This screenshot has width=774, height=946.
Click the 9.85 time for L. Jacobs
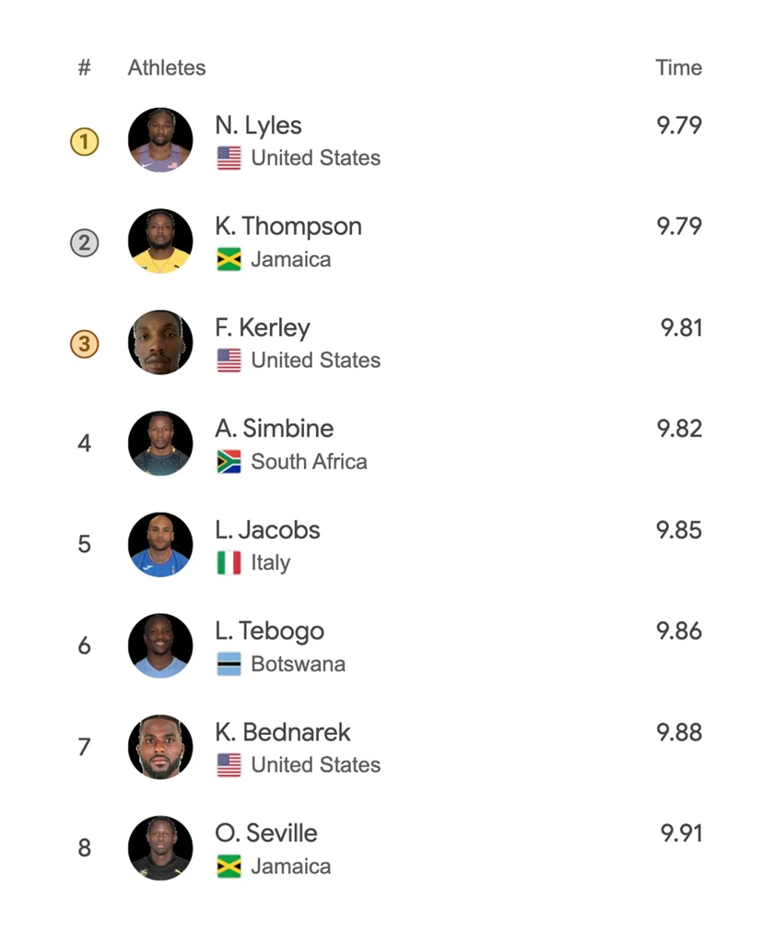[x=679, y=530]
